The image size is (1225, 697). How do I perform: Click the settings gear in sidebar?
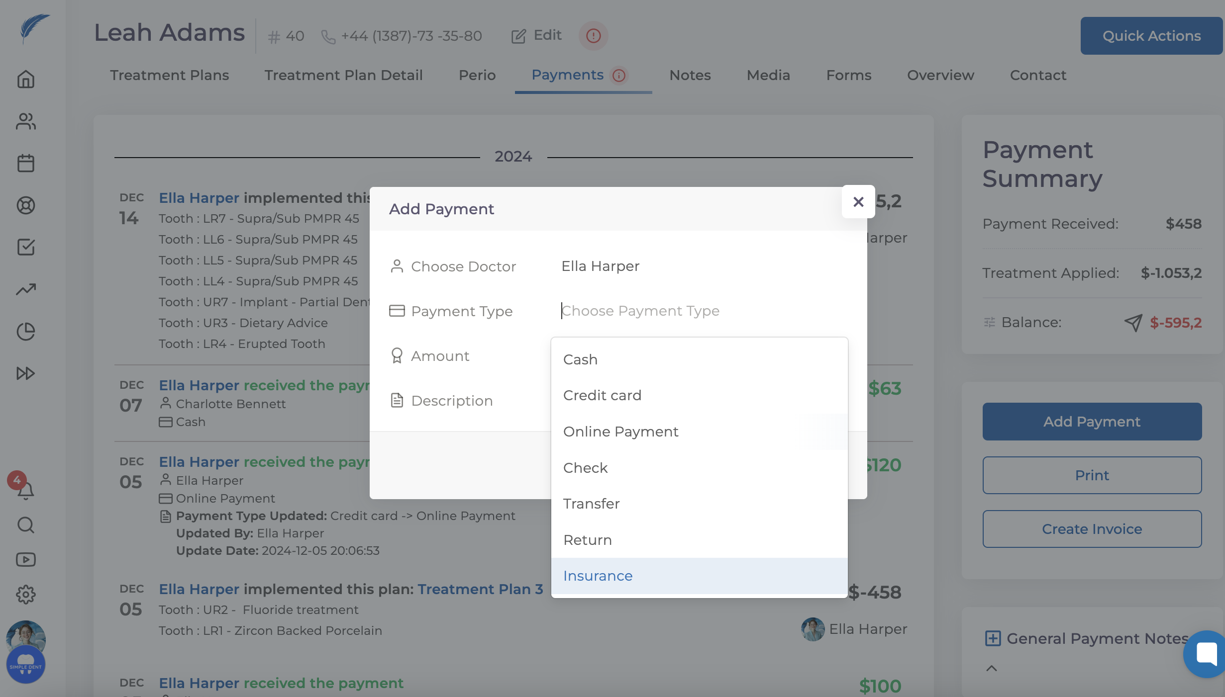click(x=26, y=594)
